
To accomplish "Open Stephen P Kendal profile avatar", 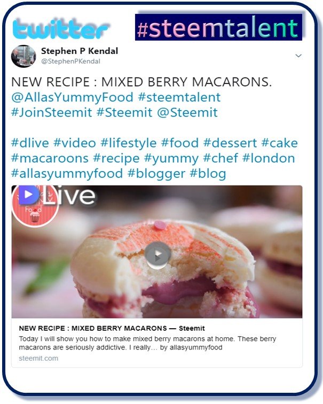I will tap(23, 56).
